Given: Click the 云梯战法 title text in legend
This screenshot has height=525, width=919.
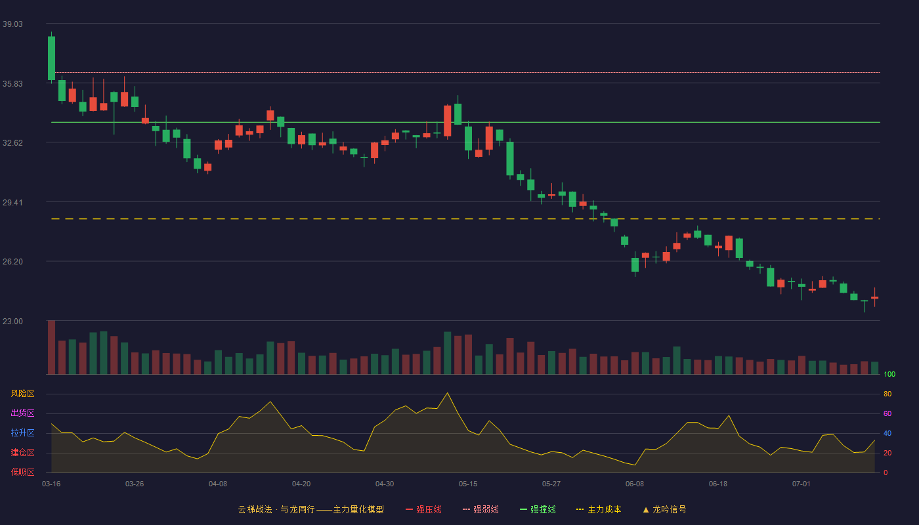Looking at the screenshot, I should pyautogui.click(x=255, y=509).
